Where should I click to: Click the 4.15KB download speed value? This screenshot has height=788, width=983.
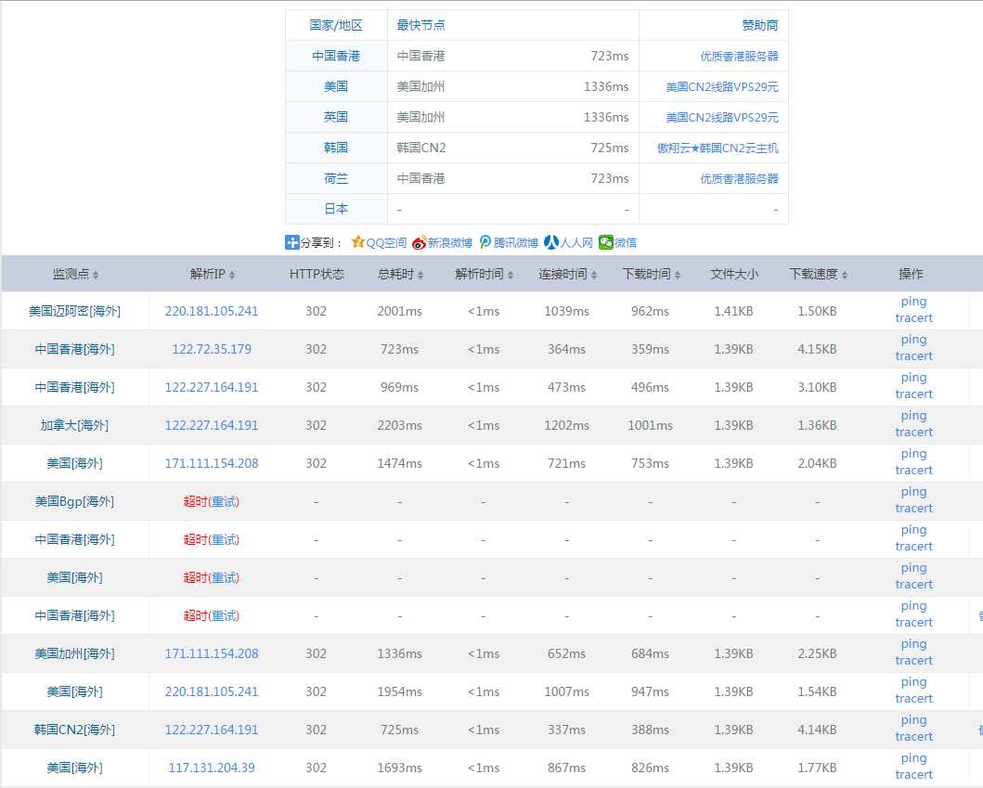817,349
